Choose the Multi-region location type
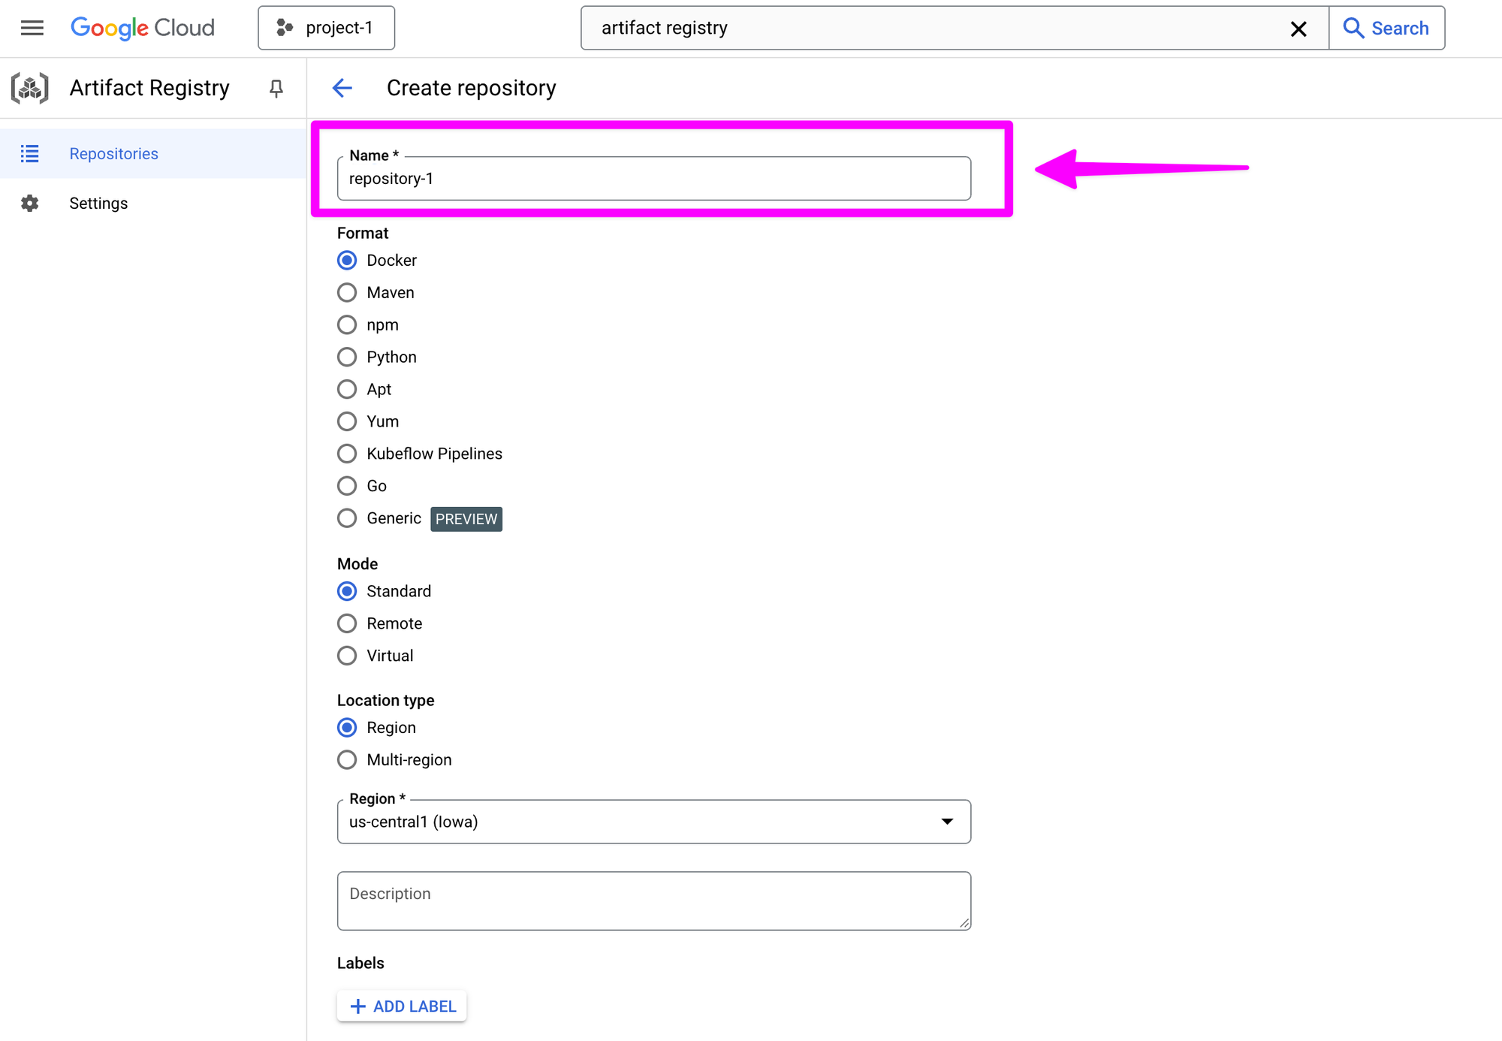Image resolution: width=1502 pixels, height=1041 pixels. click(347, 759)
